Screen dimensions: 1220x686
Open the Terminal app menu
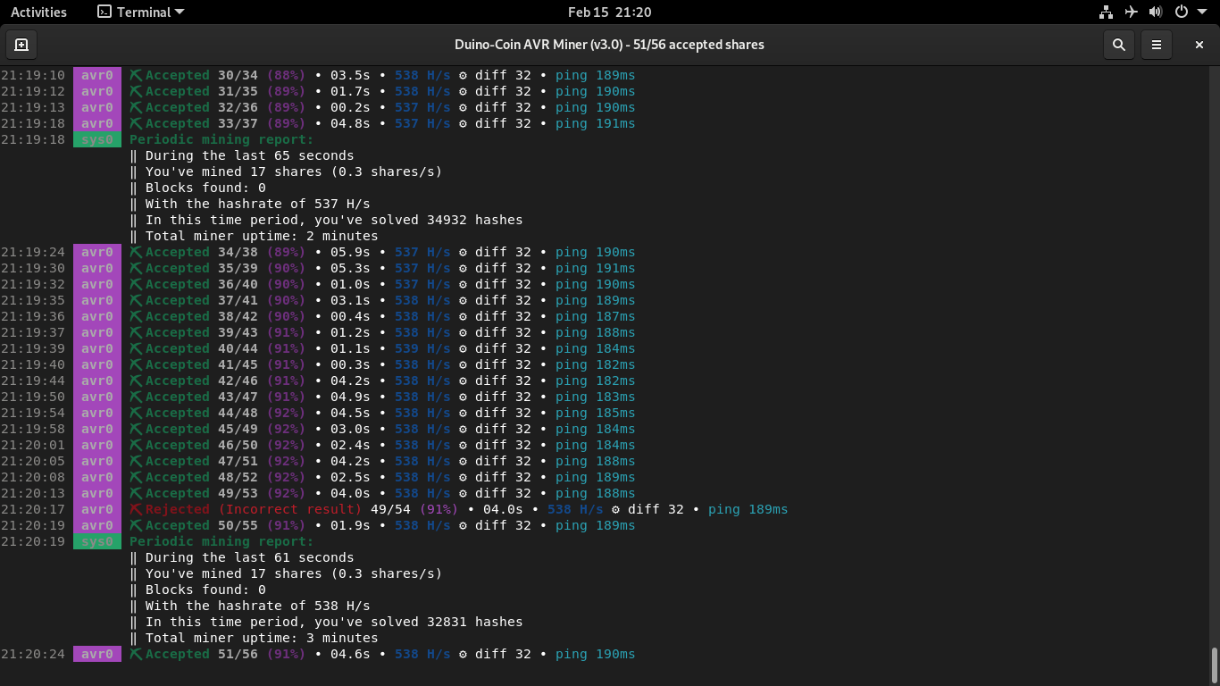141,12
